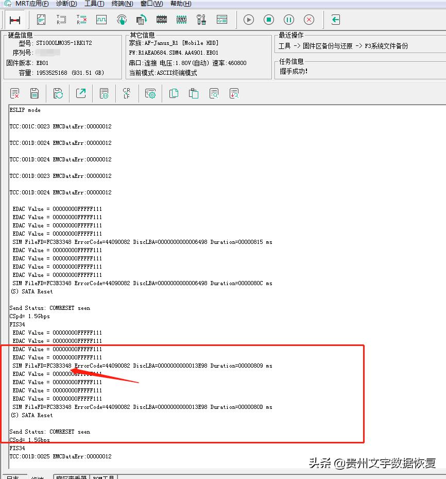
Task: Open search in terminal output
Action: (x=214, y=93)
